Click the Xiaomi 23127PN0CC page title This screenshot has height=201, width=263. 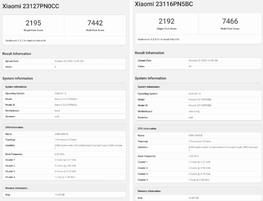pos(31,6)
